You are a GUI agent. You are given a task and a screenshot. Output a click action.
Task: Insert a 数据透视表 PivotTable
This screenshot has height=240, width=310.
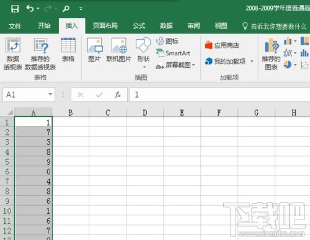click(13, 54)
